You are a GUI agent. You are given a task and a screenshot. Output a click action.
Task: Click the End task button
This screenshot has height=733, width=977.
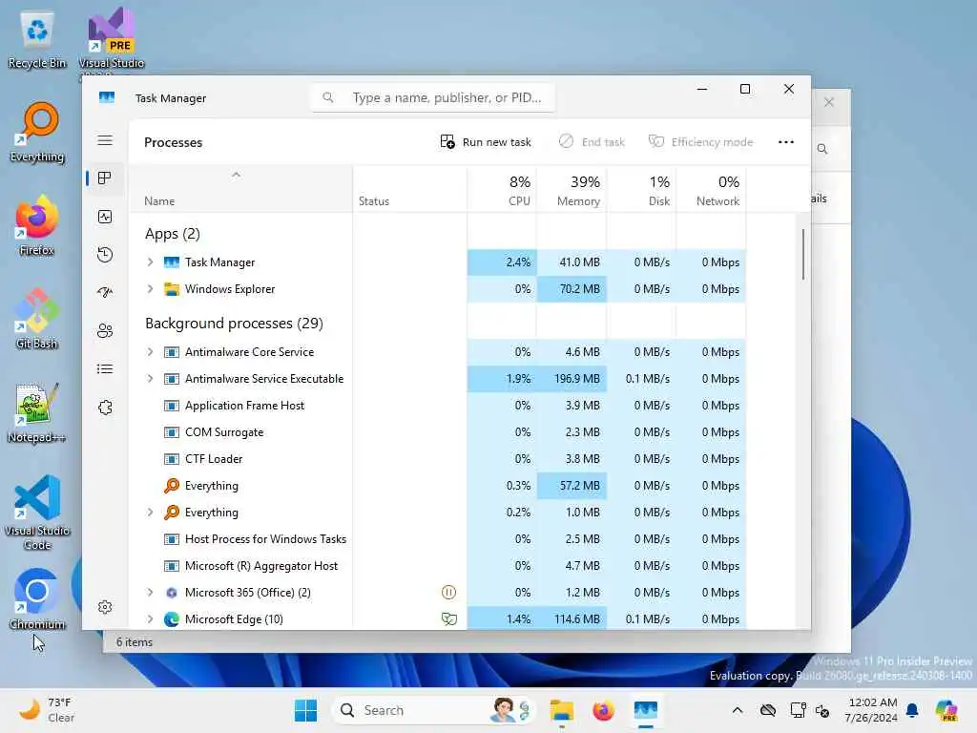coord(592,142)
